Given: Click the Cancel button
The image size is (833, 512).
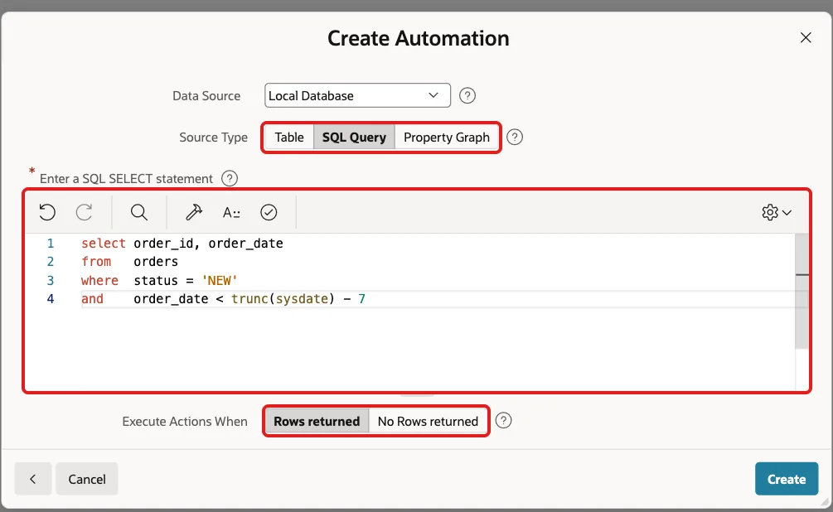Looking at the screenshot, I should coord(87,479).
